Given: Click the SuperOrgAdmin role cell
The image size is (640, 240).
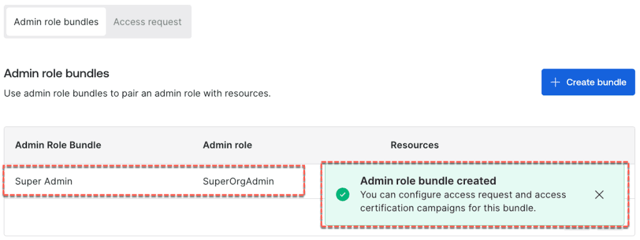Looking at the screenshot, I should pyautogui.click(x=238, y=181).
